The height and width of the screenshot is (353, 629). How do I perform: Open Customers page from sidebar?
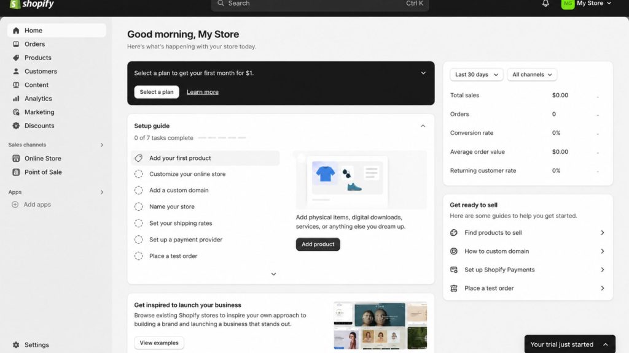click(x=57, y=71)
